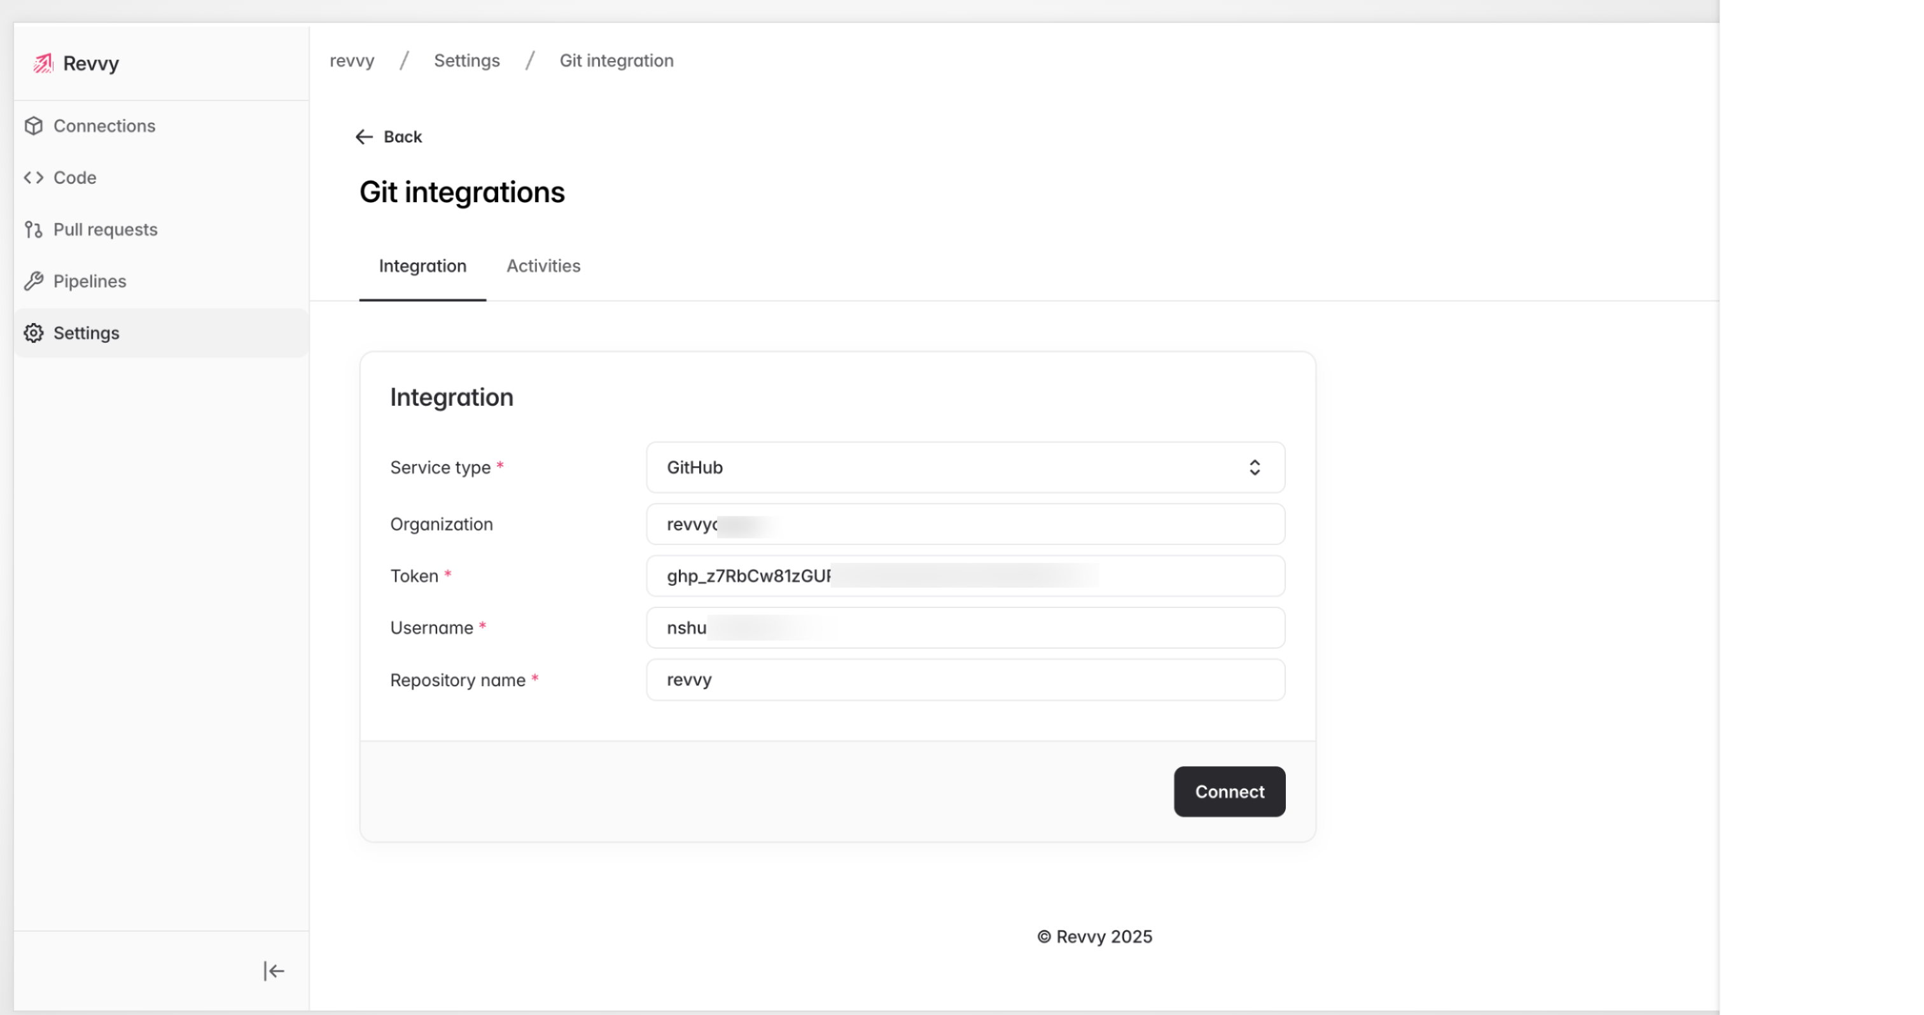Switch to the Activities tab
The height and width of the screenshot is (1015, 1924).
(543, 266)
